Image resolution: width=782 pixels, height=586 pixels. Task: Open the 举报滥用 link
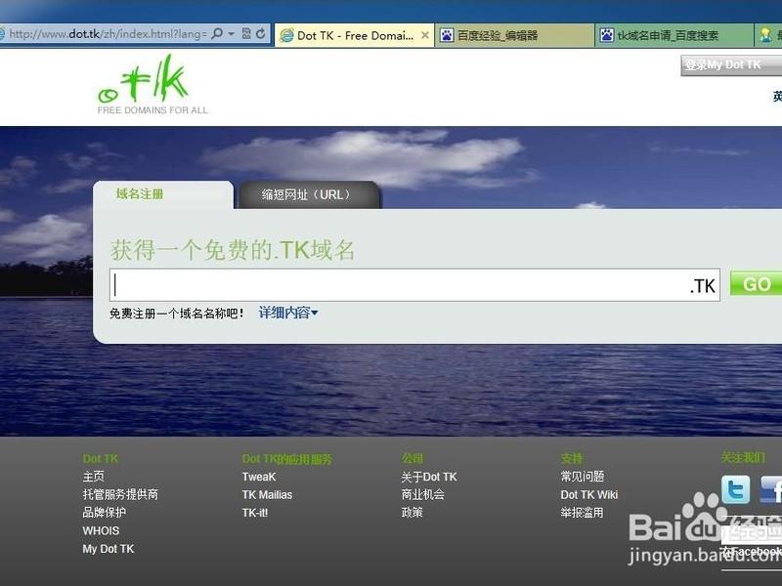tap(582, 513)
